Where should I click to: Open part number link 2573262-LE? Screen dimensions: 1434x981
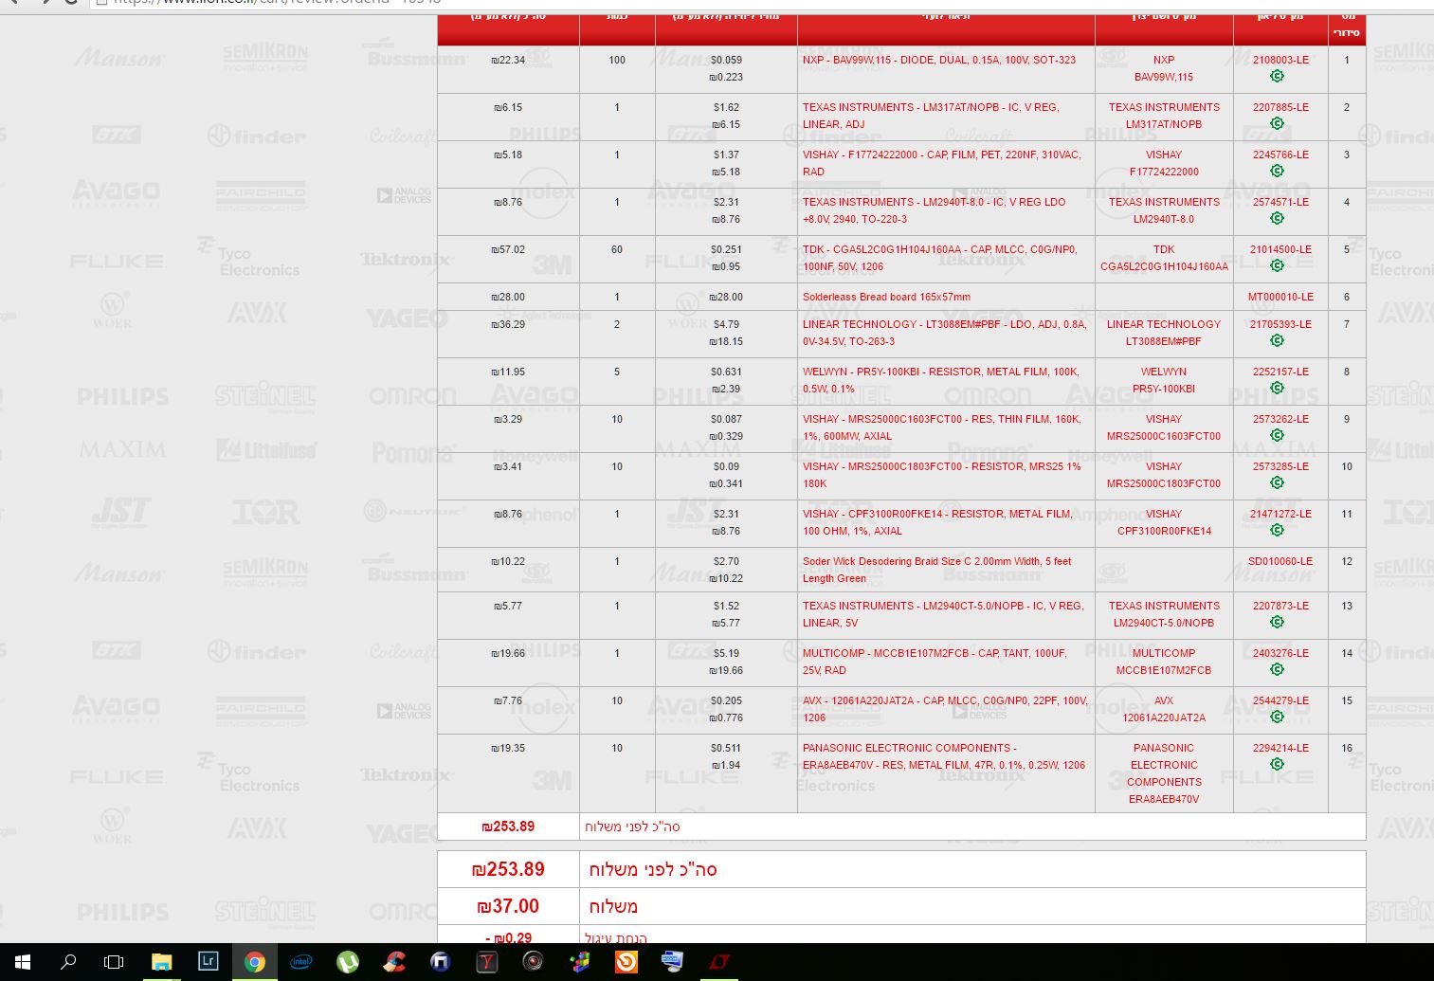pyautogui.click(x=1280, y=419)
